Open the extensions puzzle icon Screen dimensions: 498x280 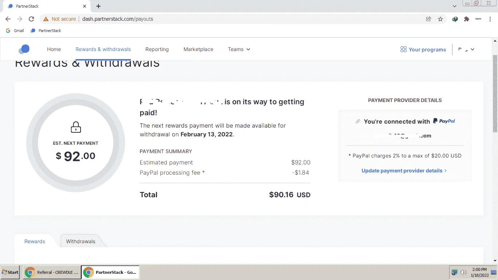pos(467,19)
